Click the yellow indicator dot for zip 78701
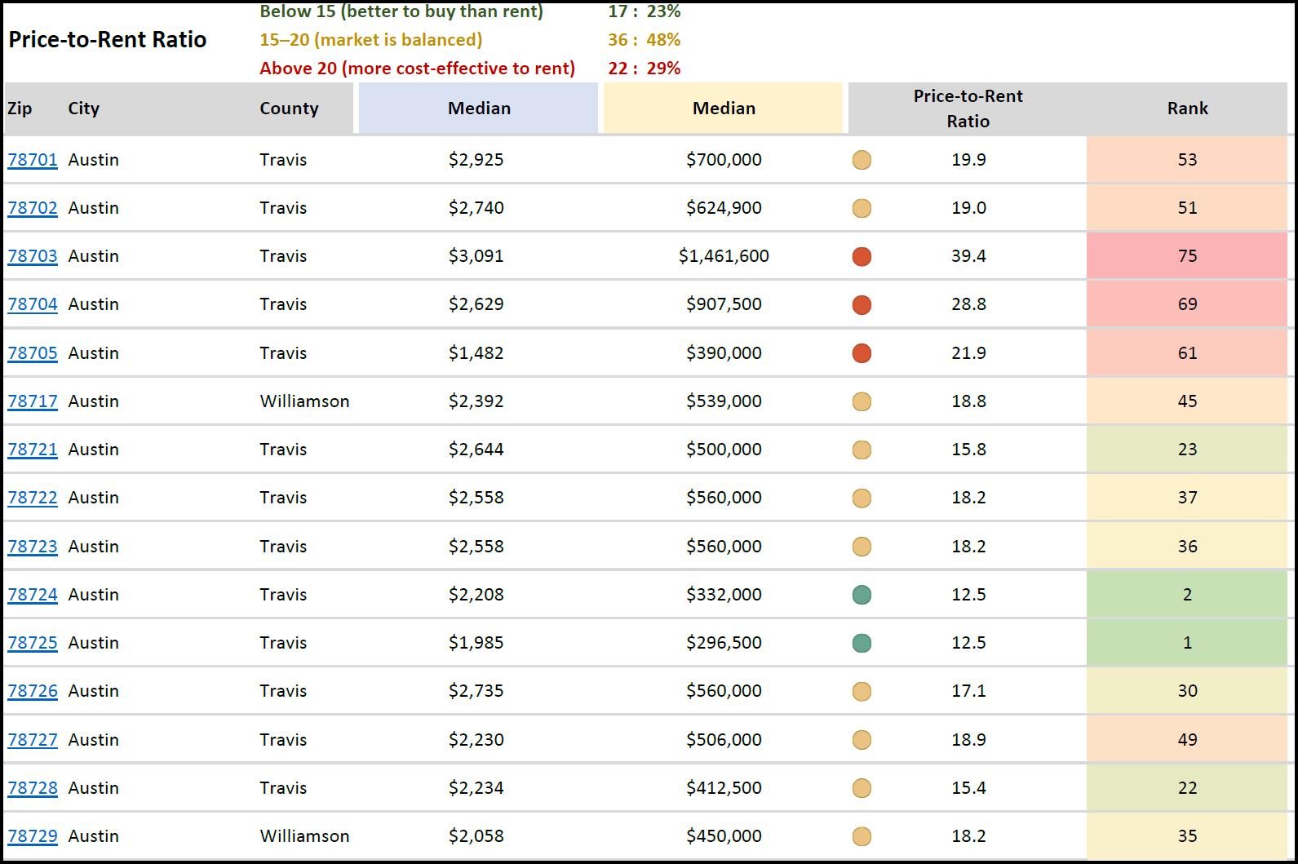This screenshot has width=1298, height=864. (x=862, y=160)
